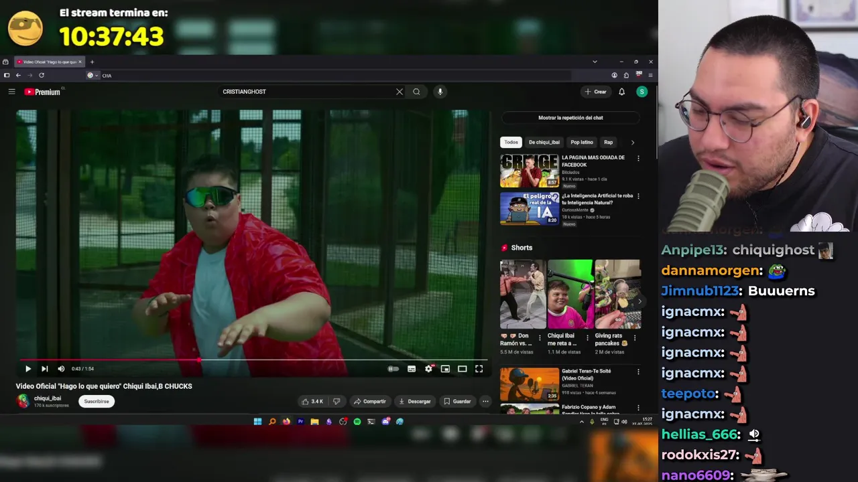Screen dimensions: 858x482
Task: Open the chiqui_ibai channel avatar
Action: (x=23, y=401)
